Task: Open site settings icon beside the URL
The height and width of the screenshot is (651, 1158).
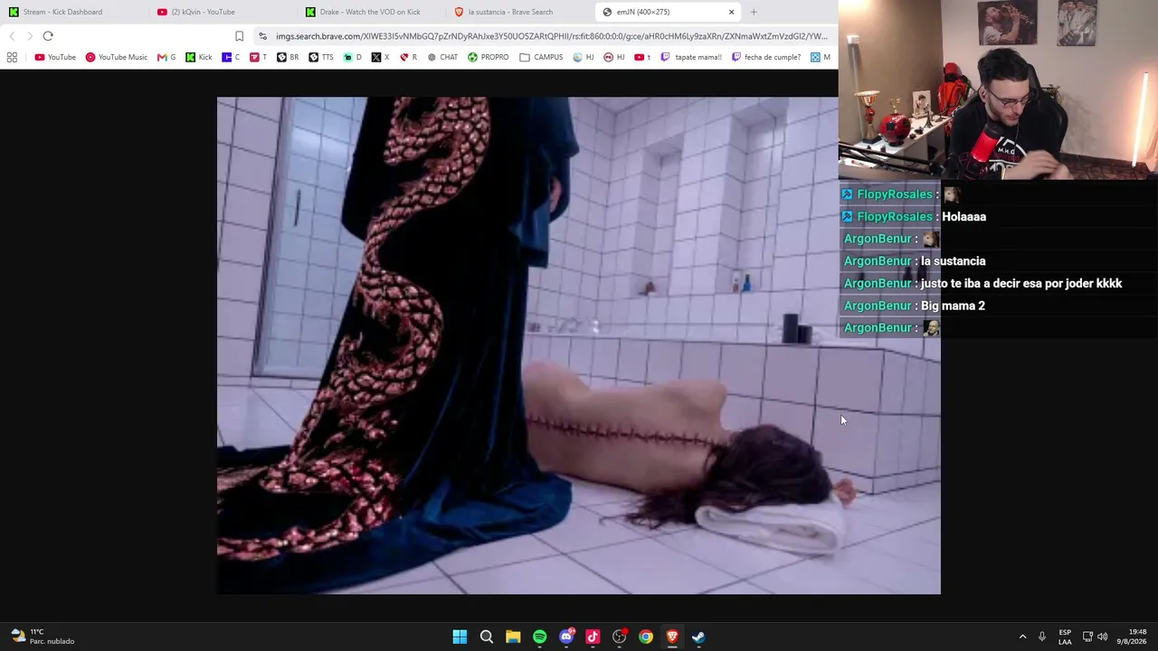Action: 262,36
